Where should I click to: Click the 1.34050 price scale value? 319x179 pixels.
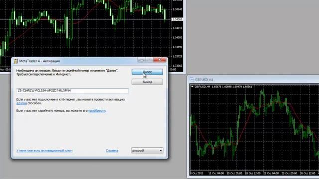tap(177, 38)
